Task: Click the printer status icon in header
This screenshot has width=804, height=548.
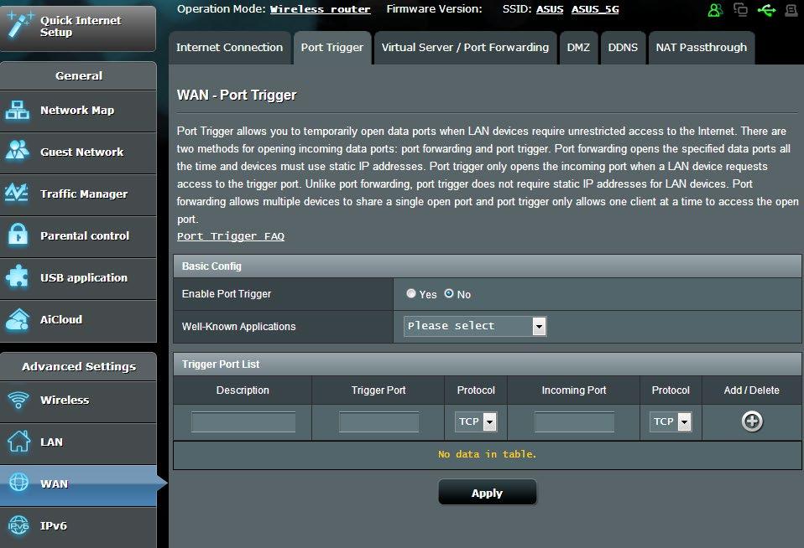Action: (x=791, y=10)
